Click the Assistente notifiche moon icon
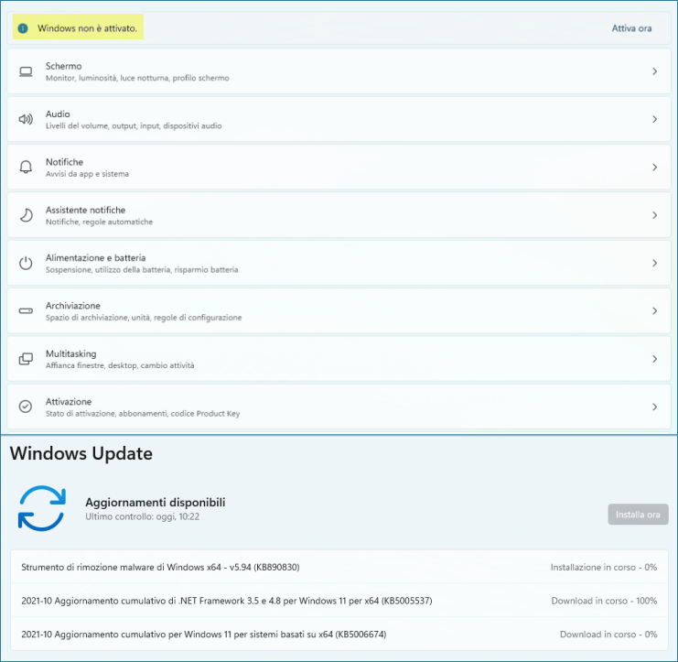Image resolution: width=678 pixels, height=662 pixels. 26,215
